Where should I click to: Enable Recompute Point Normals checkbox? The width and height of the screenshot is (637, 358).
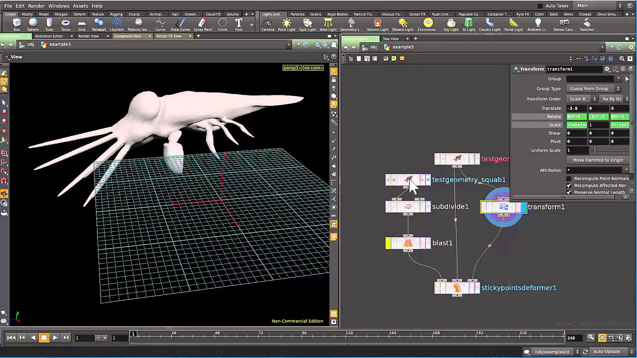click(569, 179)
